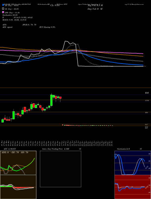Click the '(MGR) 0, 70, 70' ADX values
This screenshot has width=151, height=199.
pos(29,25)
